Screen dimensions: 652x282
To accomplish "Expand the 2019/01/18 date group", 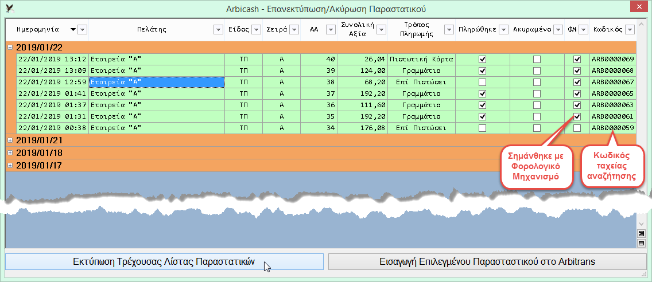I will (10, 153).
